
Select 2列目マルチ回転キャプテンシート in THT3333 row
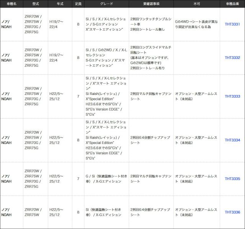pos(151,96)
